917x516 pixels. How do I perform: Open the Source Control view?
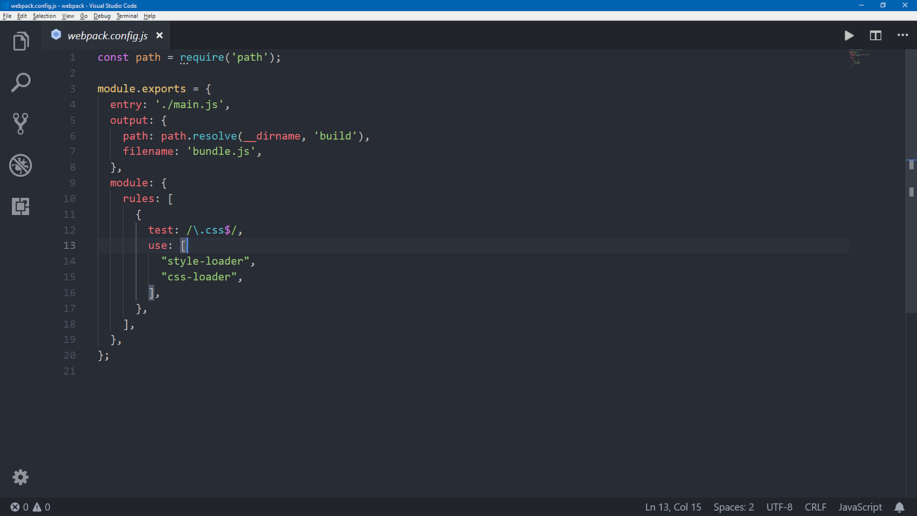(x=20, y=124)
